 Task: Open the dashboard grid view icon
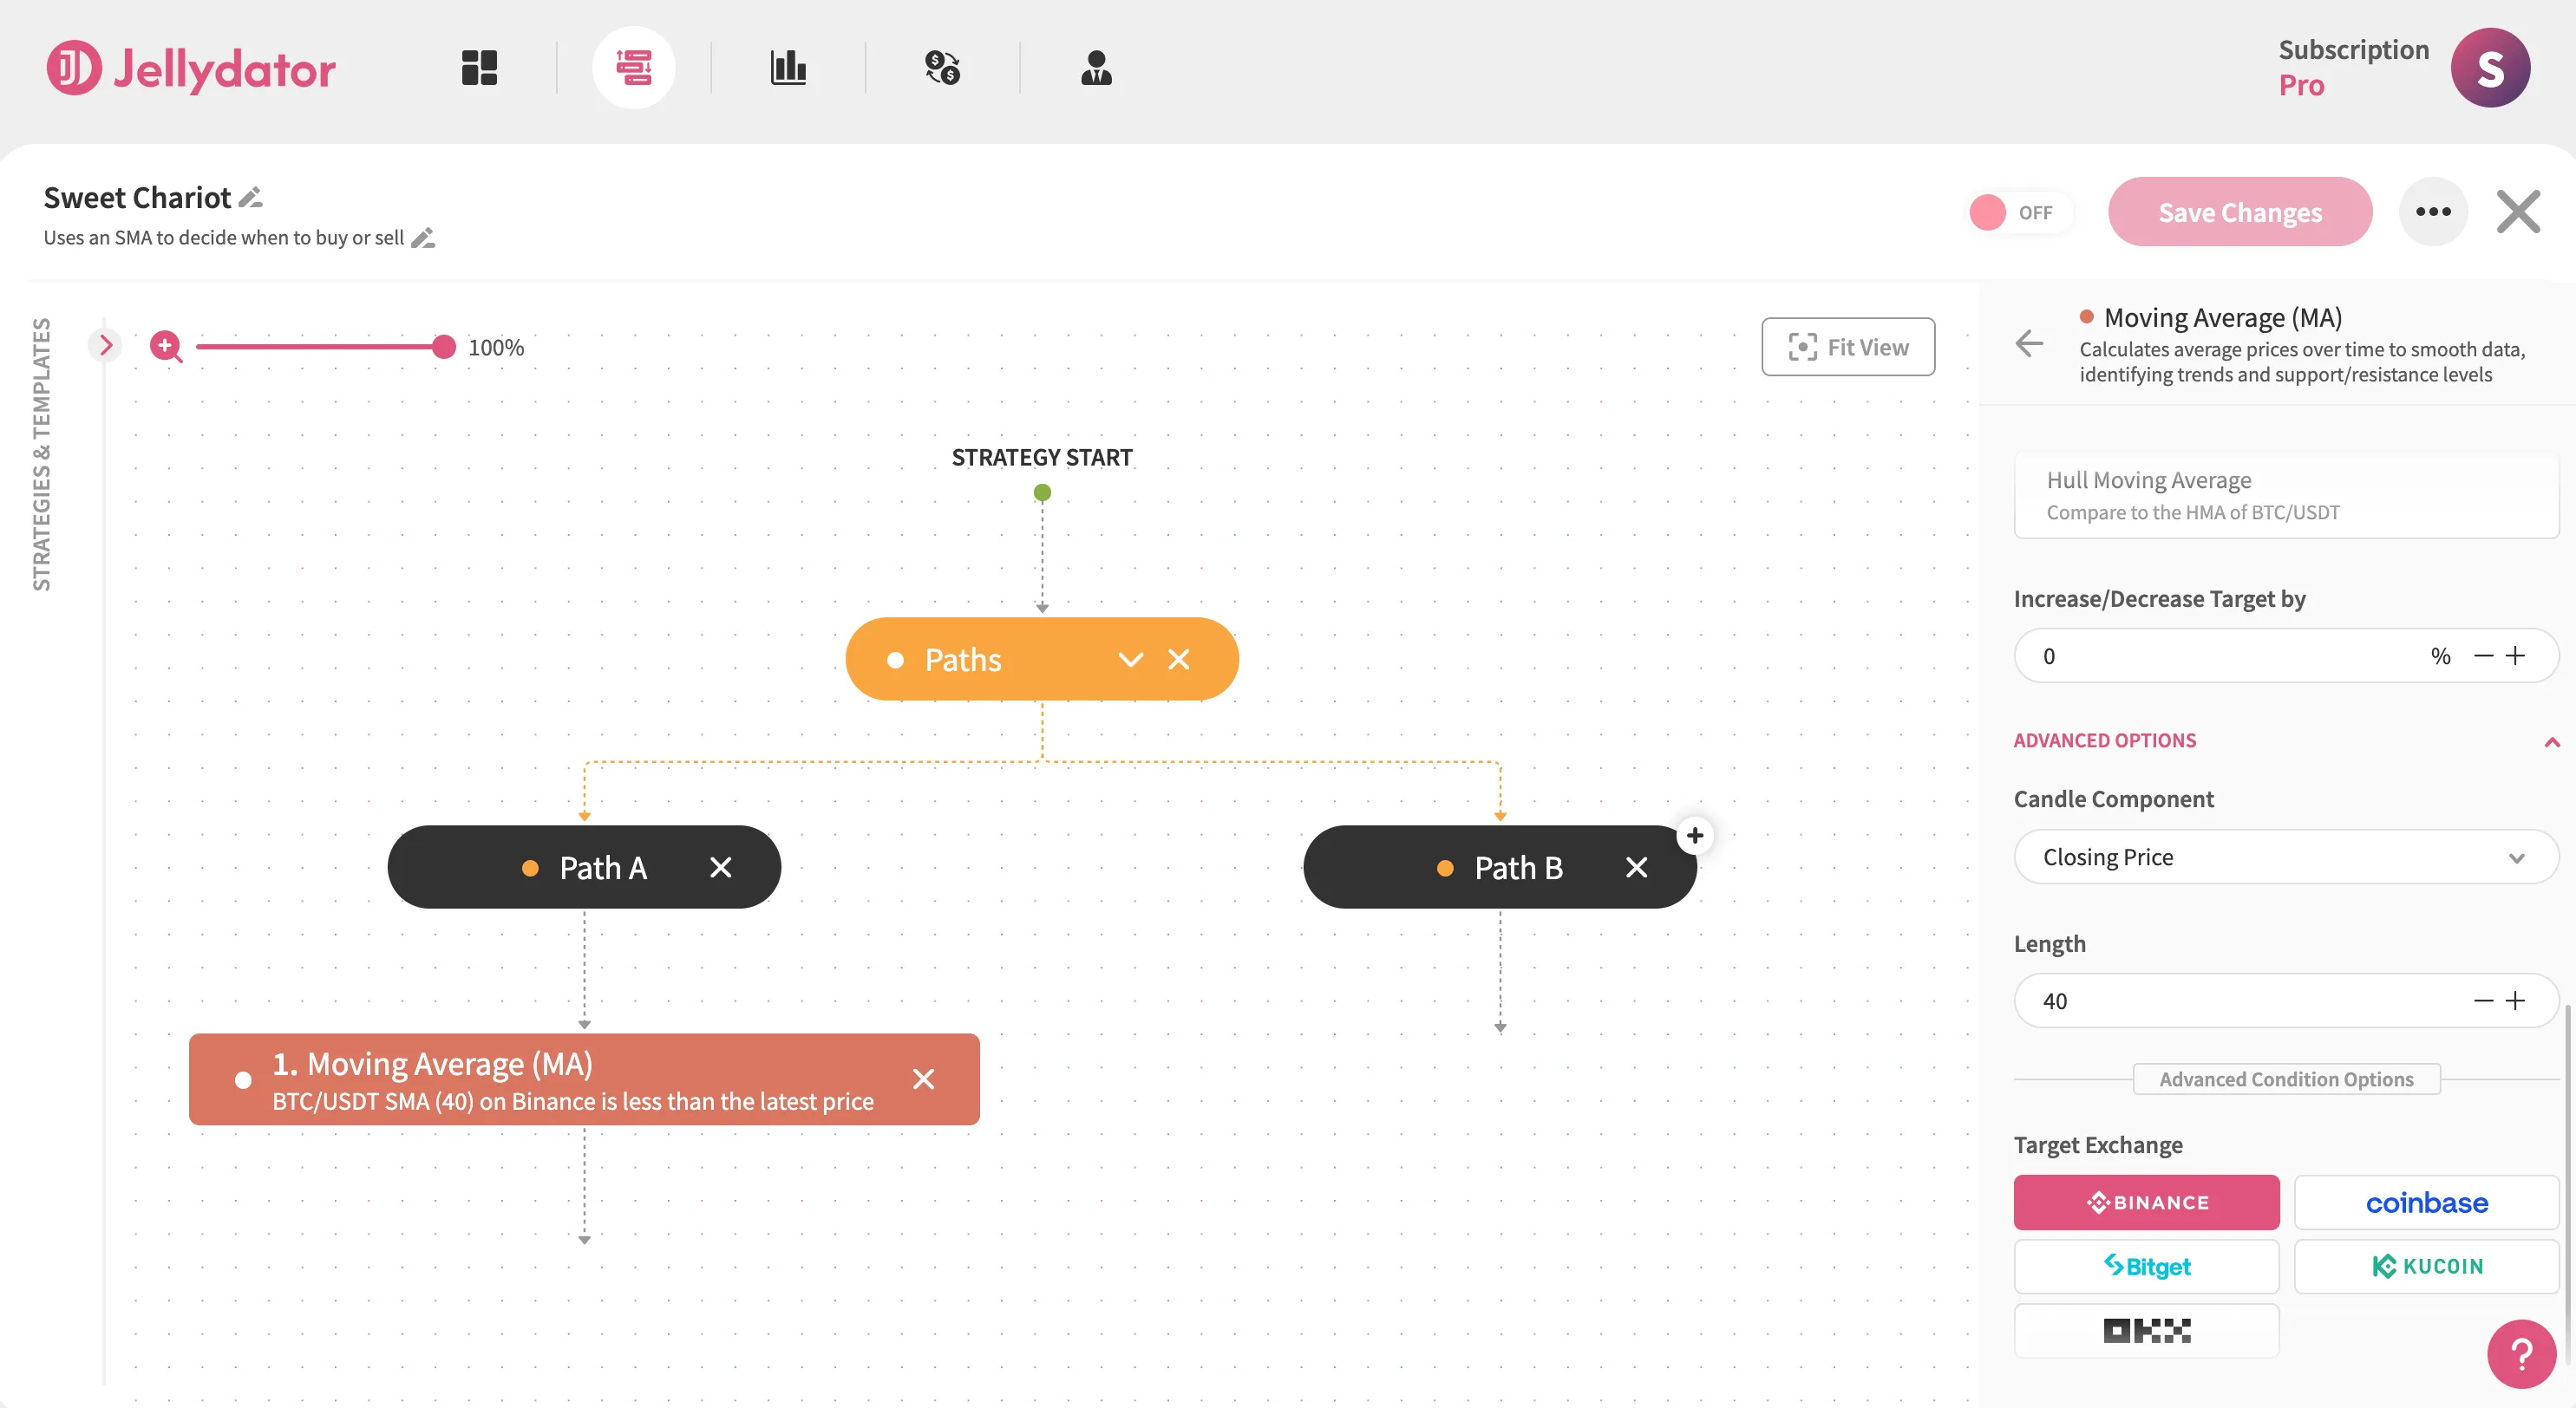click(478, 67)
